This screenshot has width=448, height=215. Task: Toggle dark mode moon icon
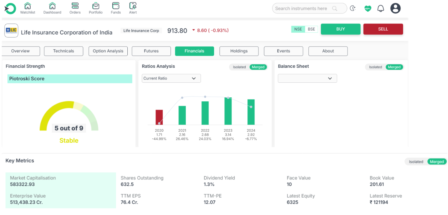tap(353, 9)
